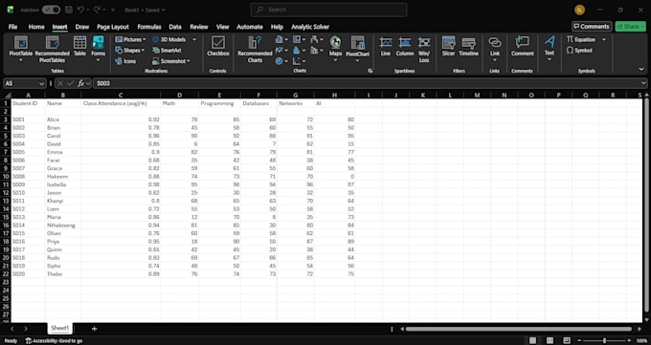Image resolution: width=651 pixels, height=345 pixels.
Task: Click the vertical scrollbar
Action: click(646, 206)
